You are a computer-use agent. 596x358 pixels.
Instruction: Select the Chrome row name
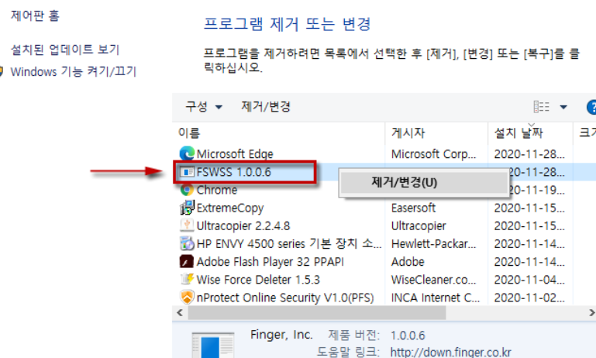[x=217, y=190]
